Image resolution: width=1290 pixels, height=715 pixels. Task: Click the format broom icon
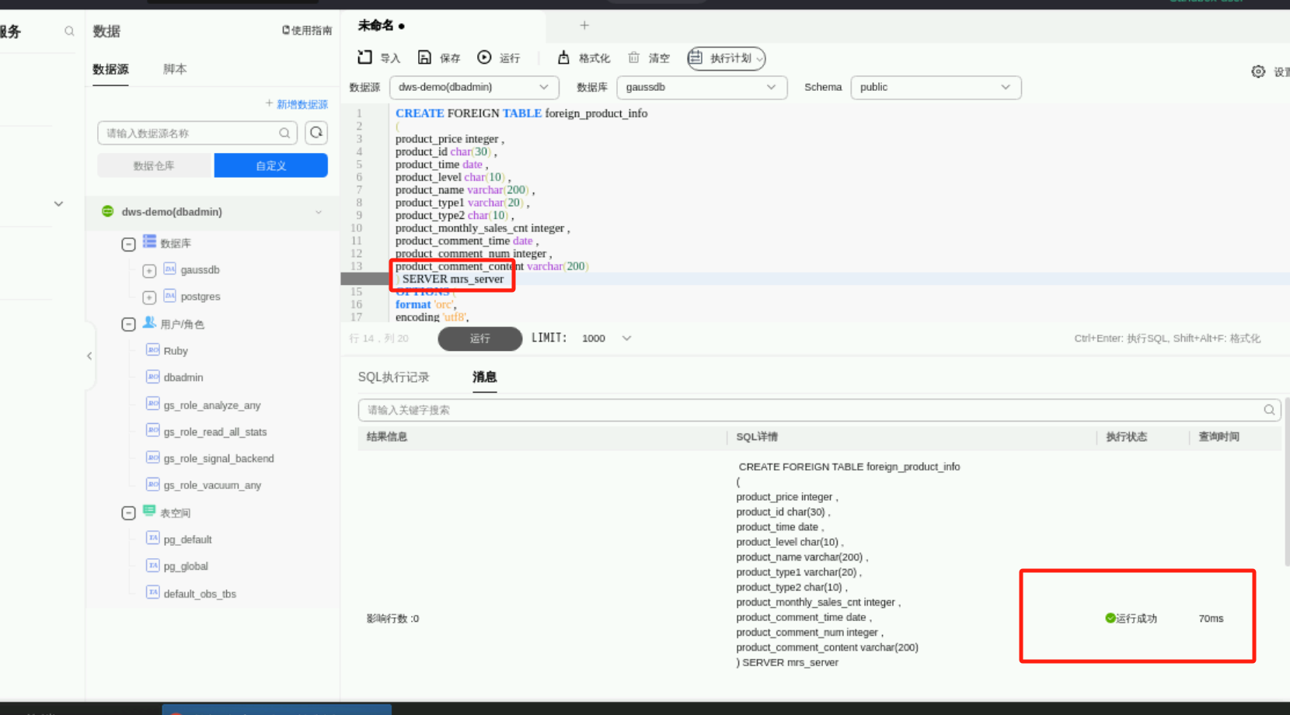click(x=563, y=57)
